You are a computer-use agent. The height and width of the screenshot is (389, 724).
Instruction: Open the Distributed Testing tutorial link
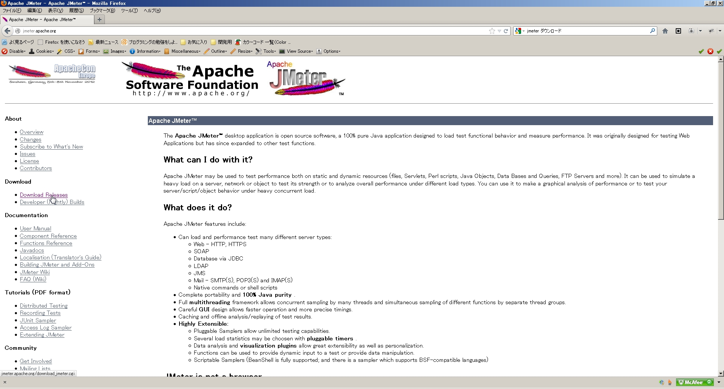(x=44, y=306)
